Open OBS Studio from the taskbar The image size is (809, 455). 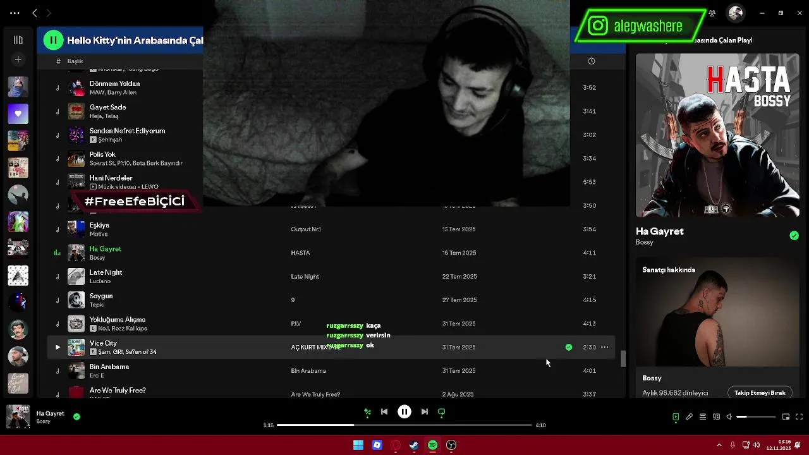(451, 445)
